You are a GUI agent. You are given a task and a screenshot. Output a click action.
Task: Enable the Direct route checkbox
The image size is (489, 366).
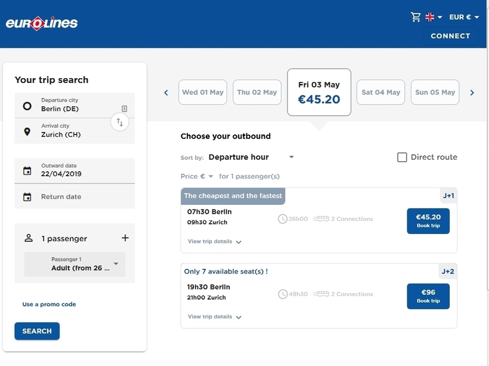403,157
